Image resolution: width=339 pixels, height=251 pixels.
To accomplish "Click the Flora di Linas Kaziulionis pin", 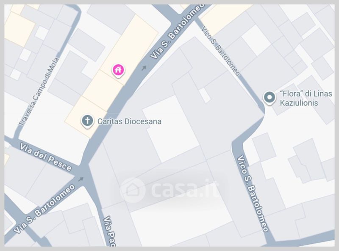I will (270, 98).
